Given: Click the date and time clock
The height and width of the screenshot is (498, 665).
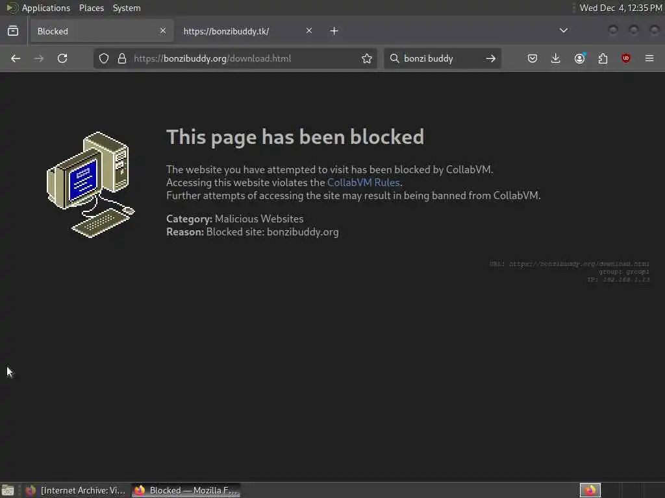Looking at the screenshot, I should tap(621, 8).
